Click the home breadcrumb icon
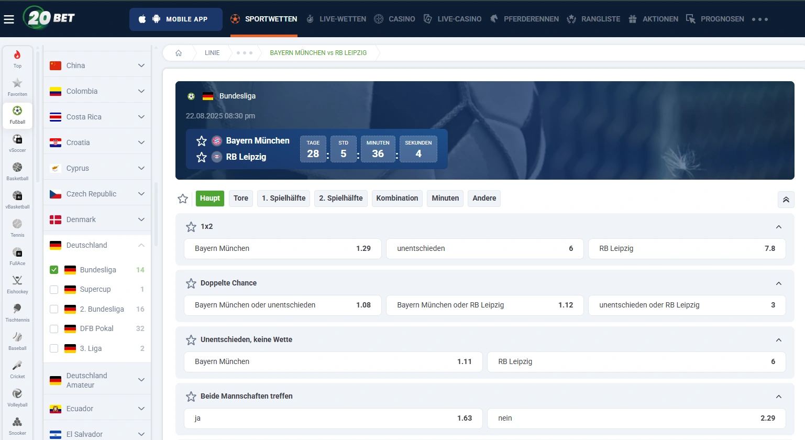 179,53
